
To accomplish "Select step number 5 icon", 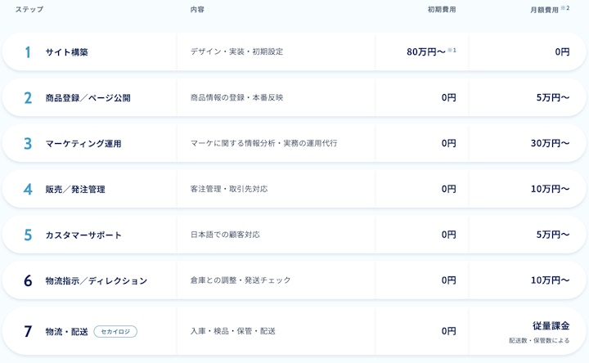I will click(28, 235).
